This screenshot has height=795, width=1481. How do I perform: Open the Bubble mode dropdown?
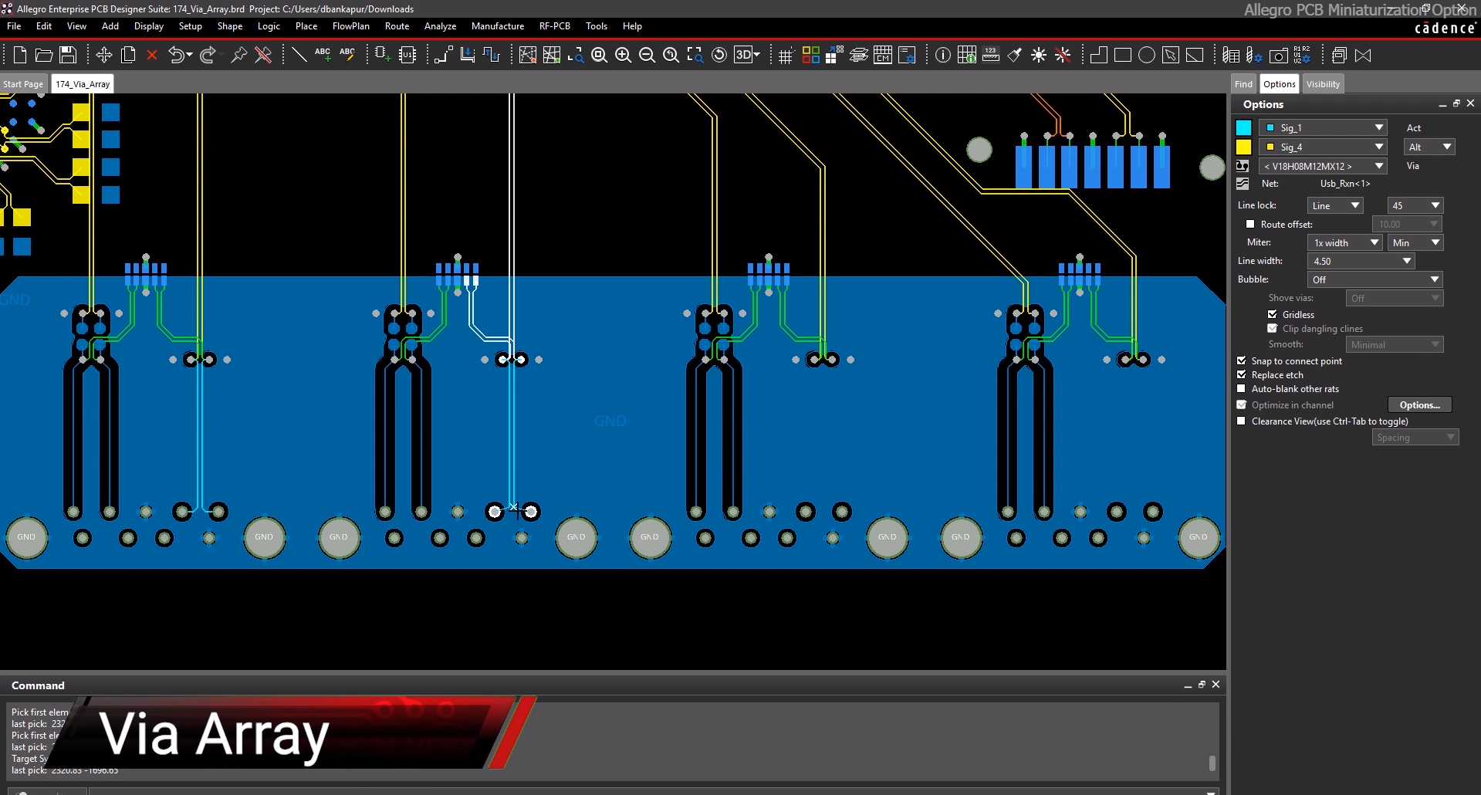pos(1434,279)
